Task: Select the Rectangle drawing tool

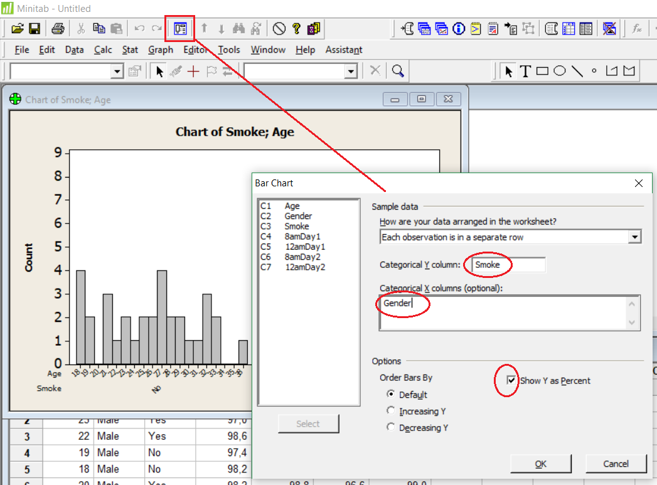Action: (542, 71)
